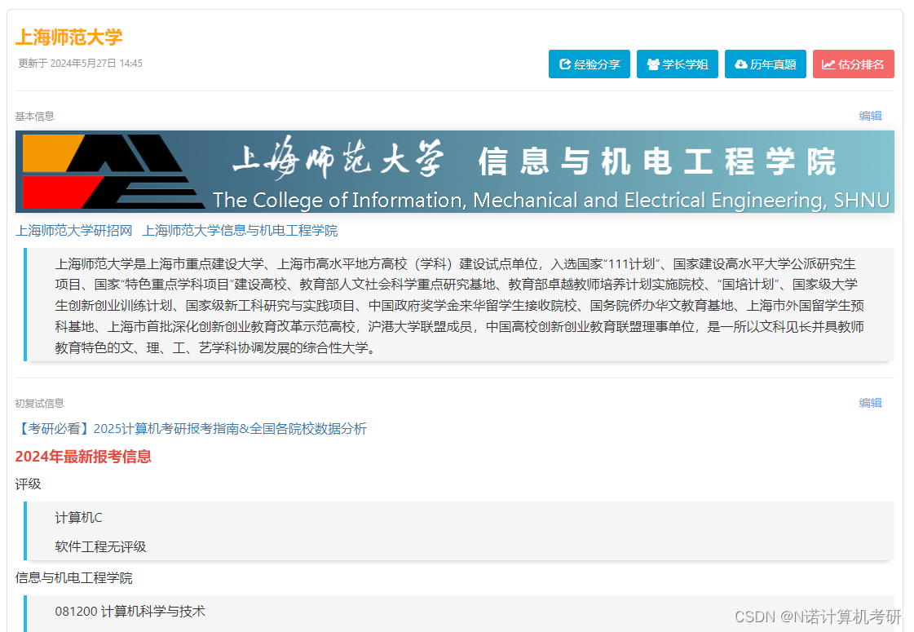Image resolution: width=914 pixels, height=632 pixels.
Task: Click the chart icon in 估分排名
Action: [828, 64]
